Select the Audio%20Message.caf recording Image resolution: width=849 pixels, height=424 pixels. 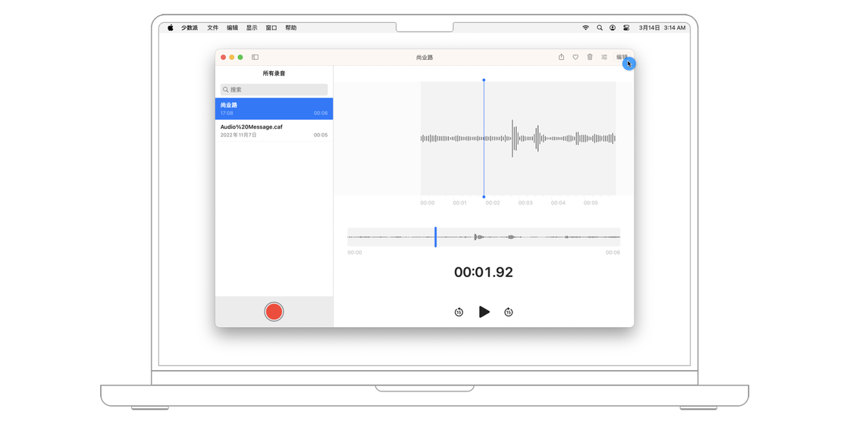point(274,130)
